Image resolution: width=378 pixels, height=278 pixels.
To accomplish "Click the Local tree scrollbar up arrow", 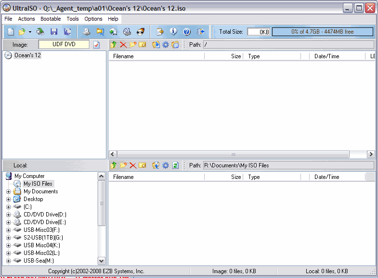I will click(102, 177).
